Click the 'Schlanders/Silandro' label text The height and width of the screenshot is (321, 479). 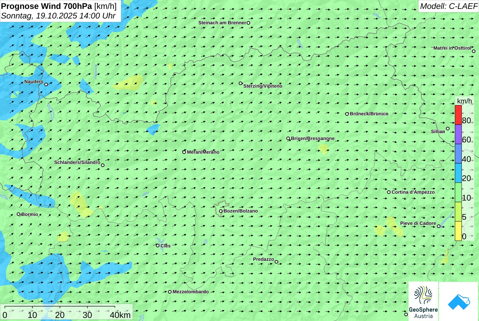pyautogui.click(x=77, y=163)
